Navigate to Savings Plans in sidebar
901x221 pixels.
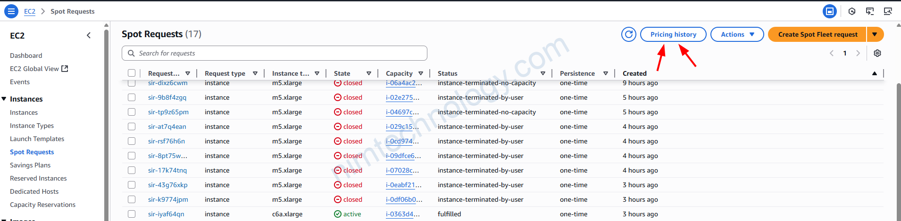30,165
